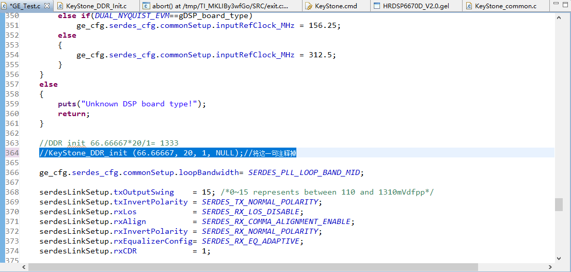Screen dimensions: 571x272
Task: Open the KeyStone_DDR_Init.c tab
Action: [96, 6]
